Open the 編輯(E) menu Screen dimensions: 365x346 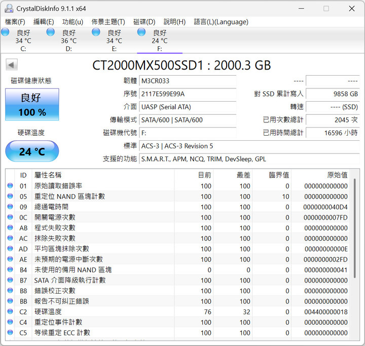coord(44,22)
